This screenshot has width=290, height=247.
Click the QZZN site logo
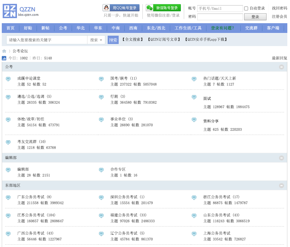[x=21, y=11]
